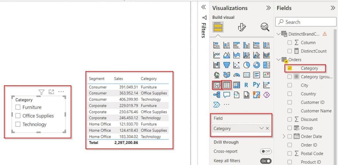Select the scatter chart visual

click(236, 65)
